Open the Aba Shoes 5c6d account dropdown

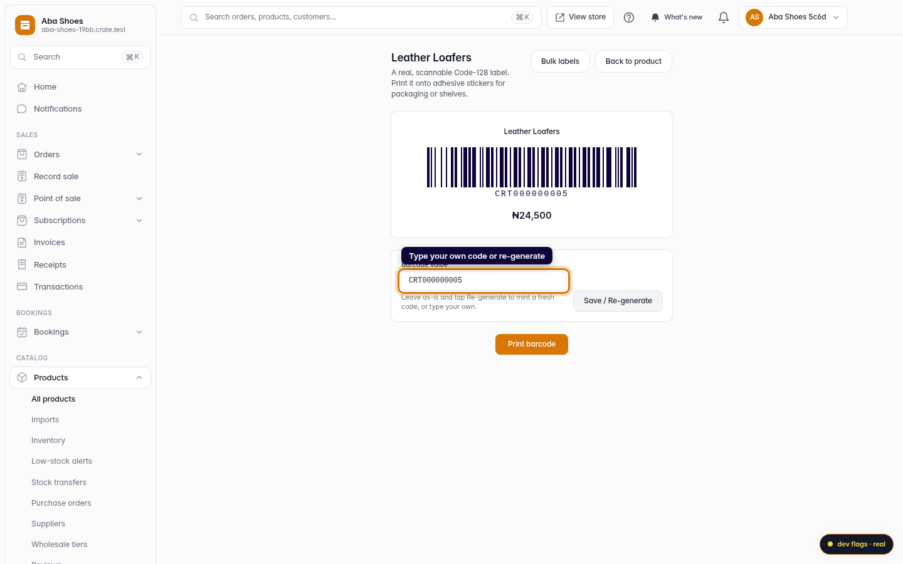(x=793, y=18)
